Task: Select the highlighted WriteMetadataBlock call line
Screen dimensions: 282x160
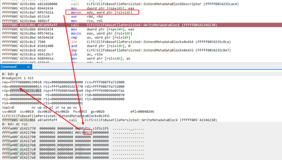Action: 142,25
